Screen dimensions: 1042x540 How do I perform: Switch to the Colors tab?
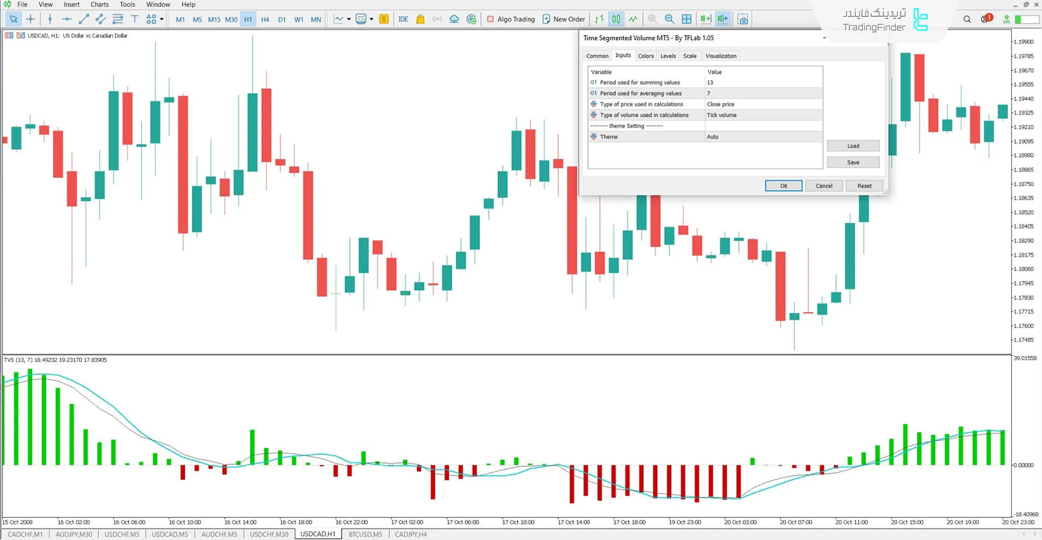pos(646,55)
